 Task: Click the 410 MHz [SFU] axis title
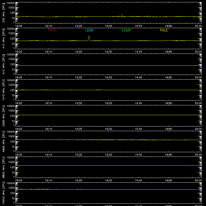(3, 38)
